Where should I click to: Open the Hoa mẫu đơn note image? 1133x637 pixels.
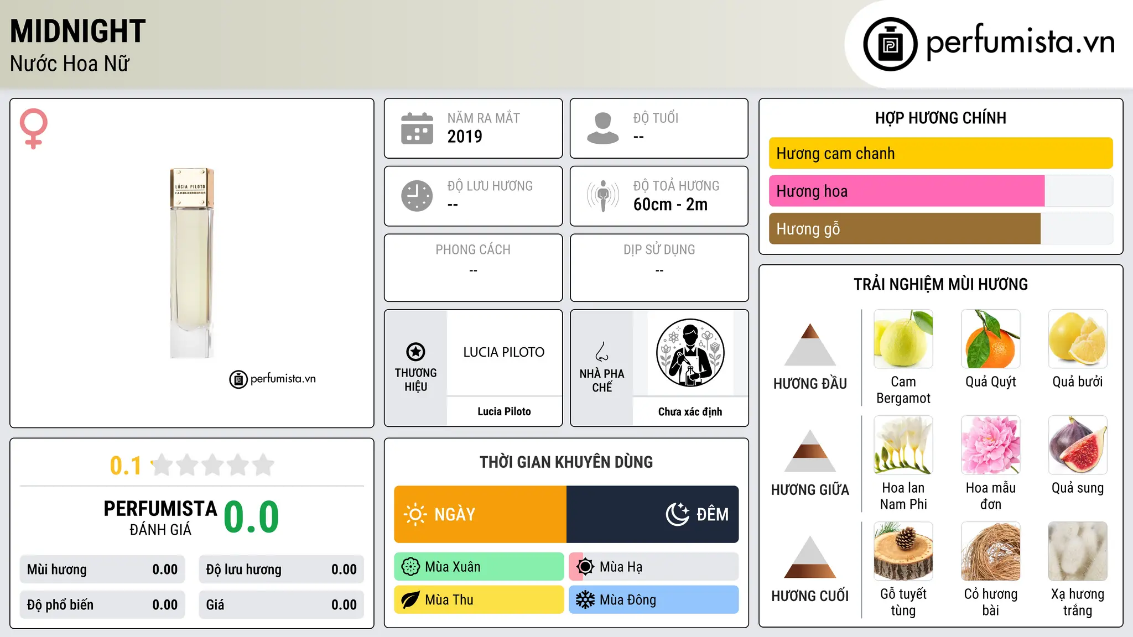tap(991, 445)
